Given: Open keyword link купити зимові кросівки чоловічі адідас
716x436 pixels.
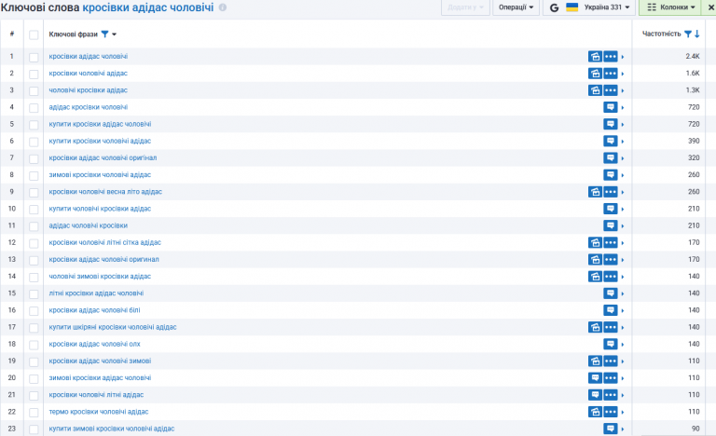Looking at the screenshot, I should click(x=112, y=429).
